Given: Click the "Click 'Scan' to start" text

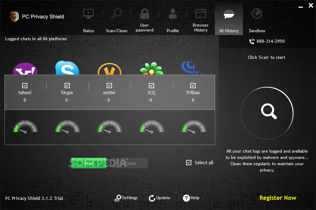Looking at the screenshot, I should (266, 57).
